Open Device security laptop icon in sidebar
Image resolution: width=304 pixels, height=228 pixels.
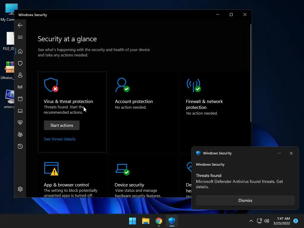click(x=20, y=111)
